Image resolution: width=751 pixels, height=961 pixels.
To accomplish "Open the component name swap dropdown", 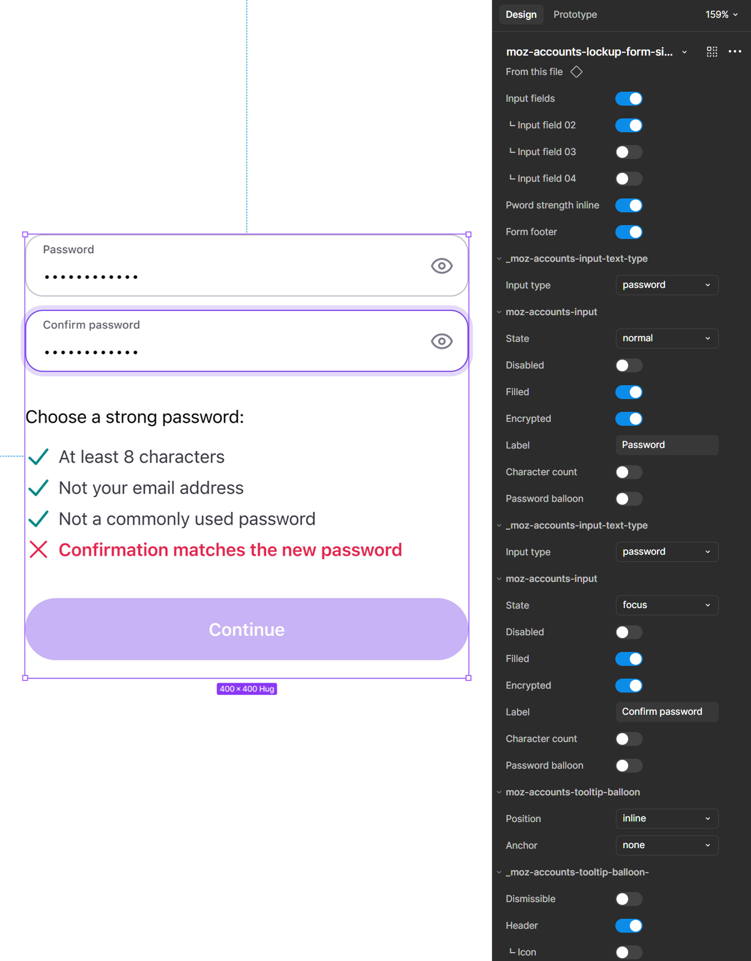I will [684, 52].
